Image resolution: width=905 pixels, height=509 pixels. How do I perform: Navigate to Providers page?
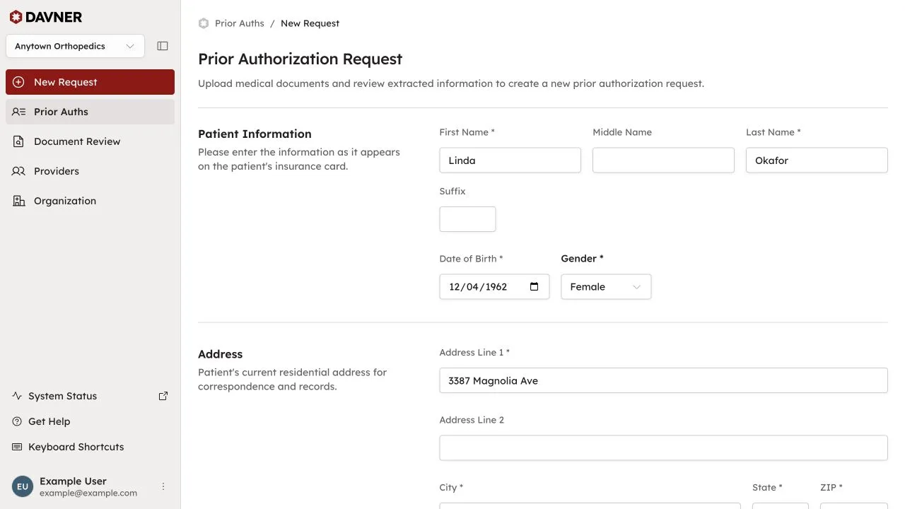[90, 171]
